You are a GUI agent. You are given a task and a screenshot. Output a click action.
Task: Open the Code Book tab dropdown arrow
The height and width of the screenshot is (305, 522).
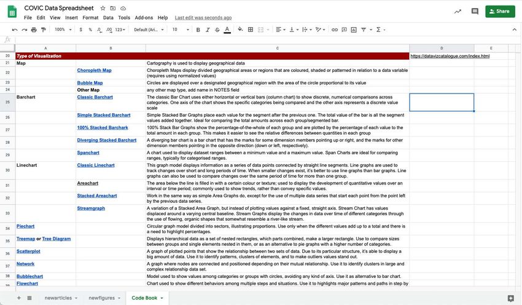click(x=162, y=298)
